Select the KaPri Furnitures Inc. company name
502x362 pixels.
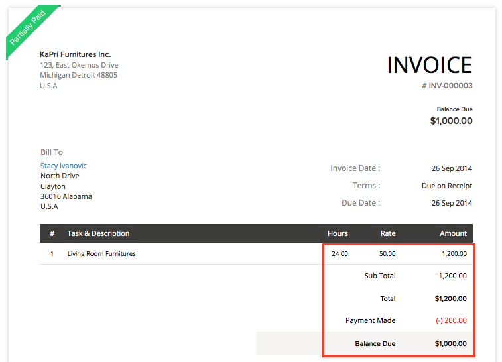click(75, 54)
